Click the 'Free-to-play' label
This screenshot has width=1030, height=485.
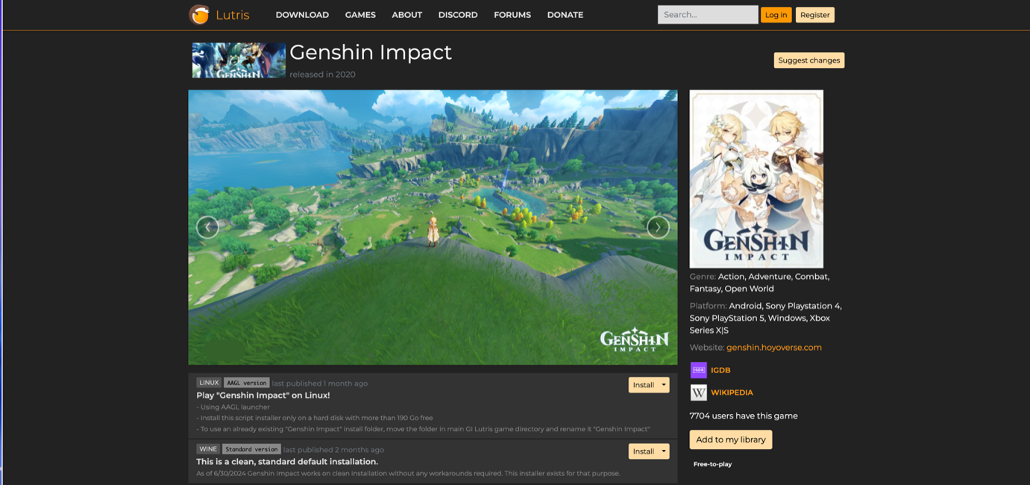(x=712, y=464)
